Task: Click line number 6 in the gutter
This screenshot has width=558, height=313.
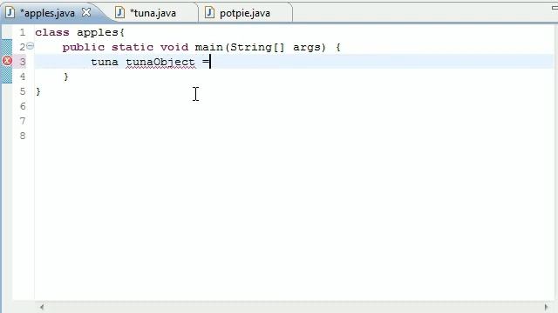Action: (x=23, y=106)
